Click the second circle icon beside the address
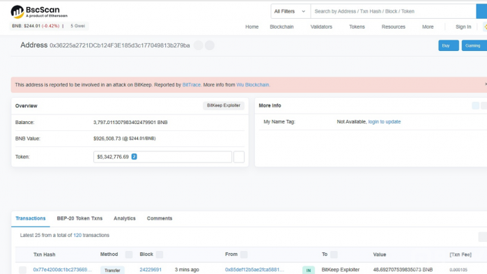 [210, 45]
